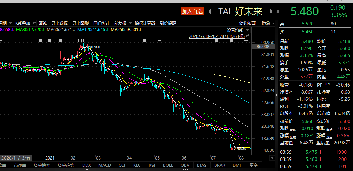Click the down arrow after MA60:21.671
353x171 pixels.
74,30
